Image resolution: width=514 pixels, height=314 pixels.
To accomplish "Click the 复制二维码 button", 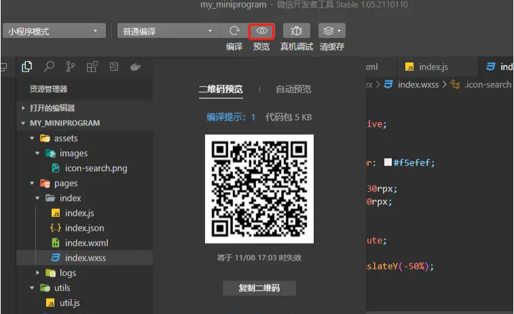I will point(259,288).
